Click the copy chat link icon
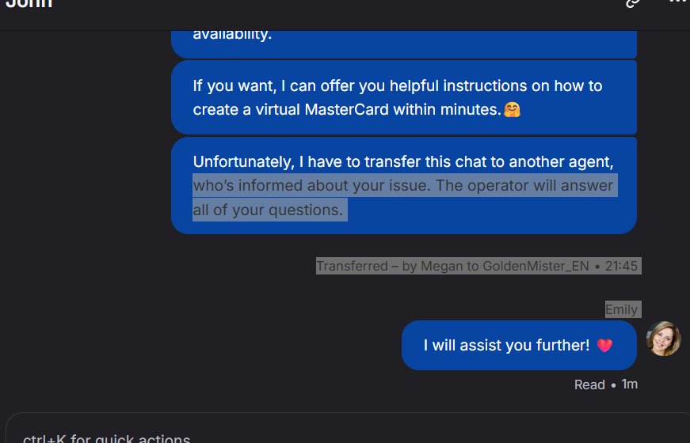The image size is (690, 443). [x=633, y=3]
